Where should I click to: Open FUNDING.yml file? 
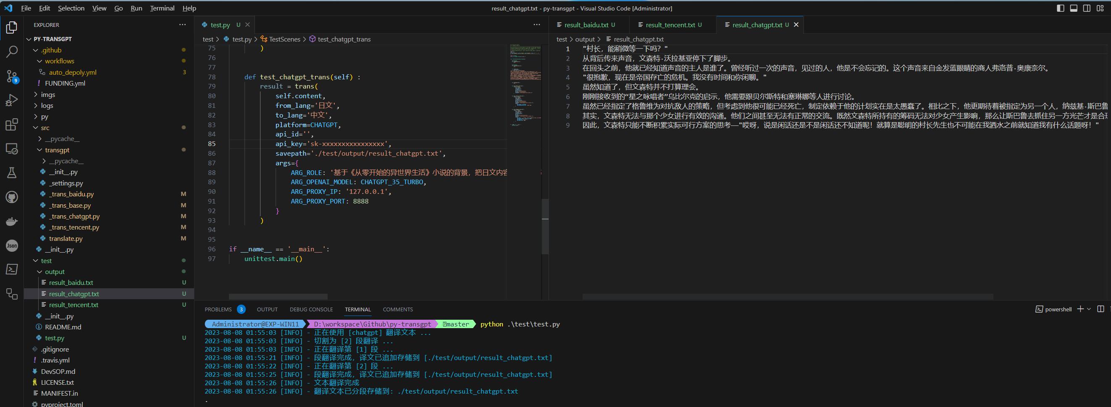65,83
